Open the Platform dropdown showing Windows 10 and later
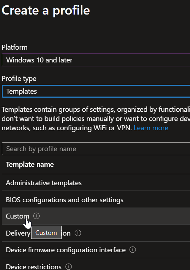Screen dimensions: 190x270 96,60
